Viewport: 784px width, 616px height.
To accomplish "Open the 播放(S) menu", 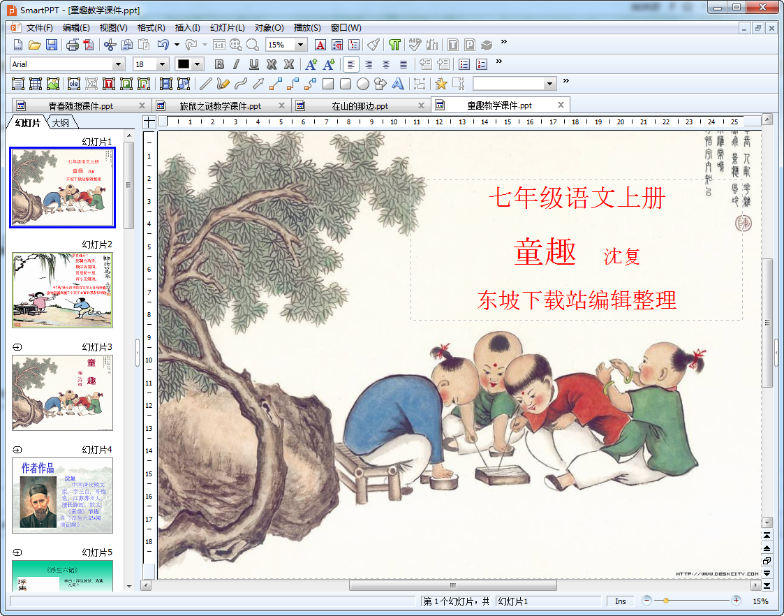I will tap(307, 27).
